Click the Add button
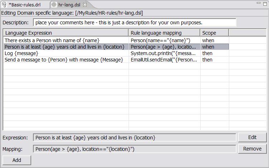Image resolution: width=269 pixels, height=168 pixels. tap(17, 160)
